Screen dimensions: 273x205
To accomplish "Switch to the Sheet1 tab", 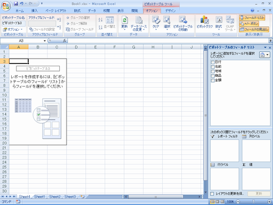I will 39,196.
